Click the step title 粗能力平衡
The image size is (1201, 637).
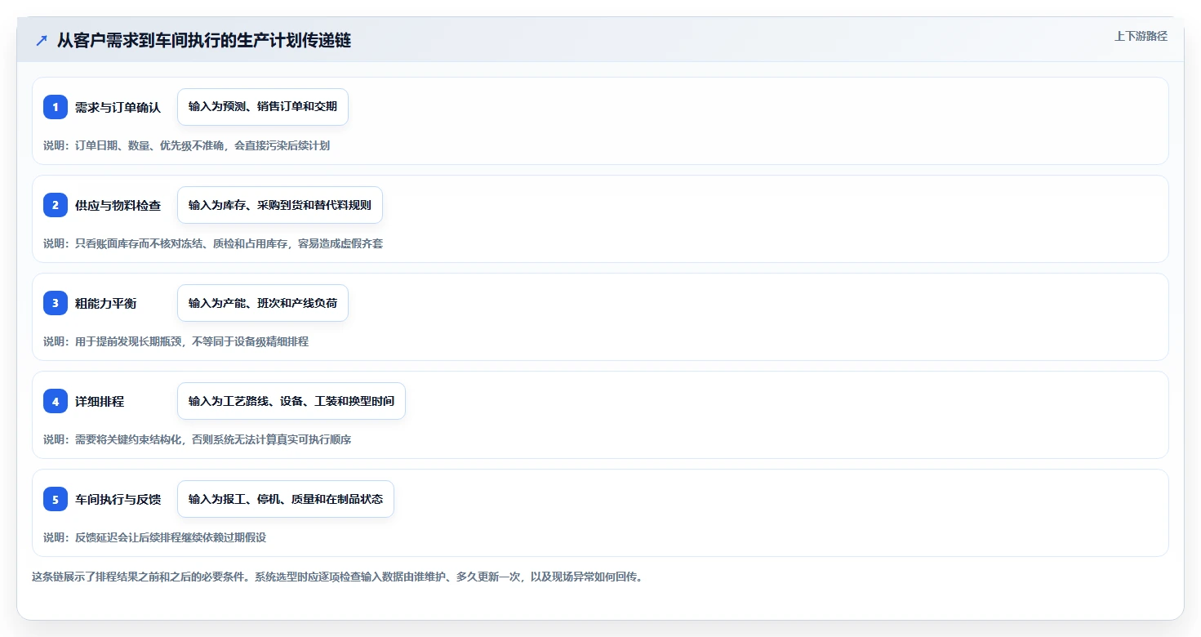pyautogui.click(x=105, y=303)
